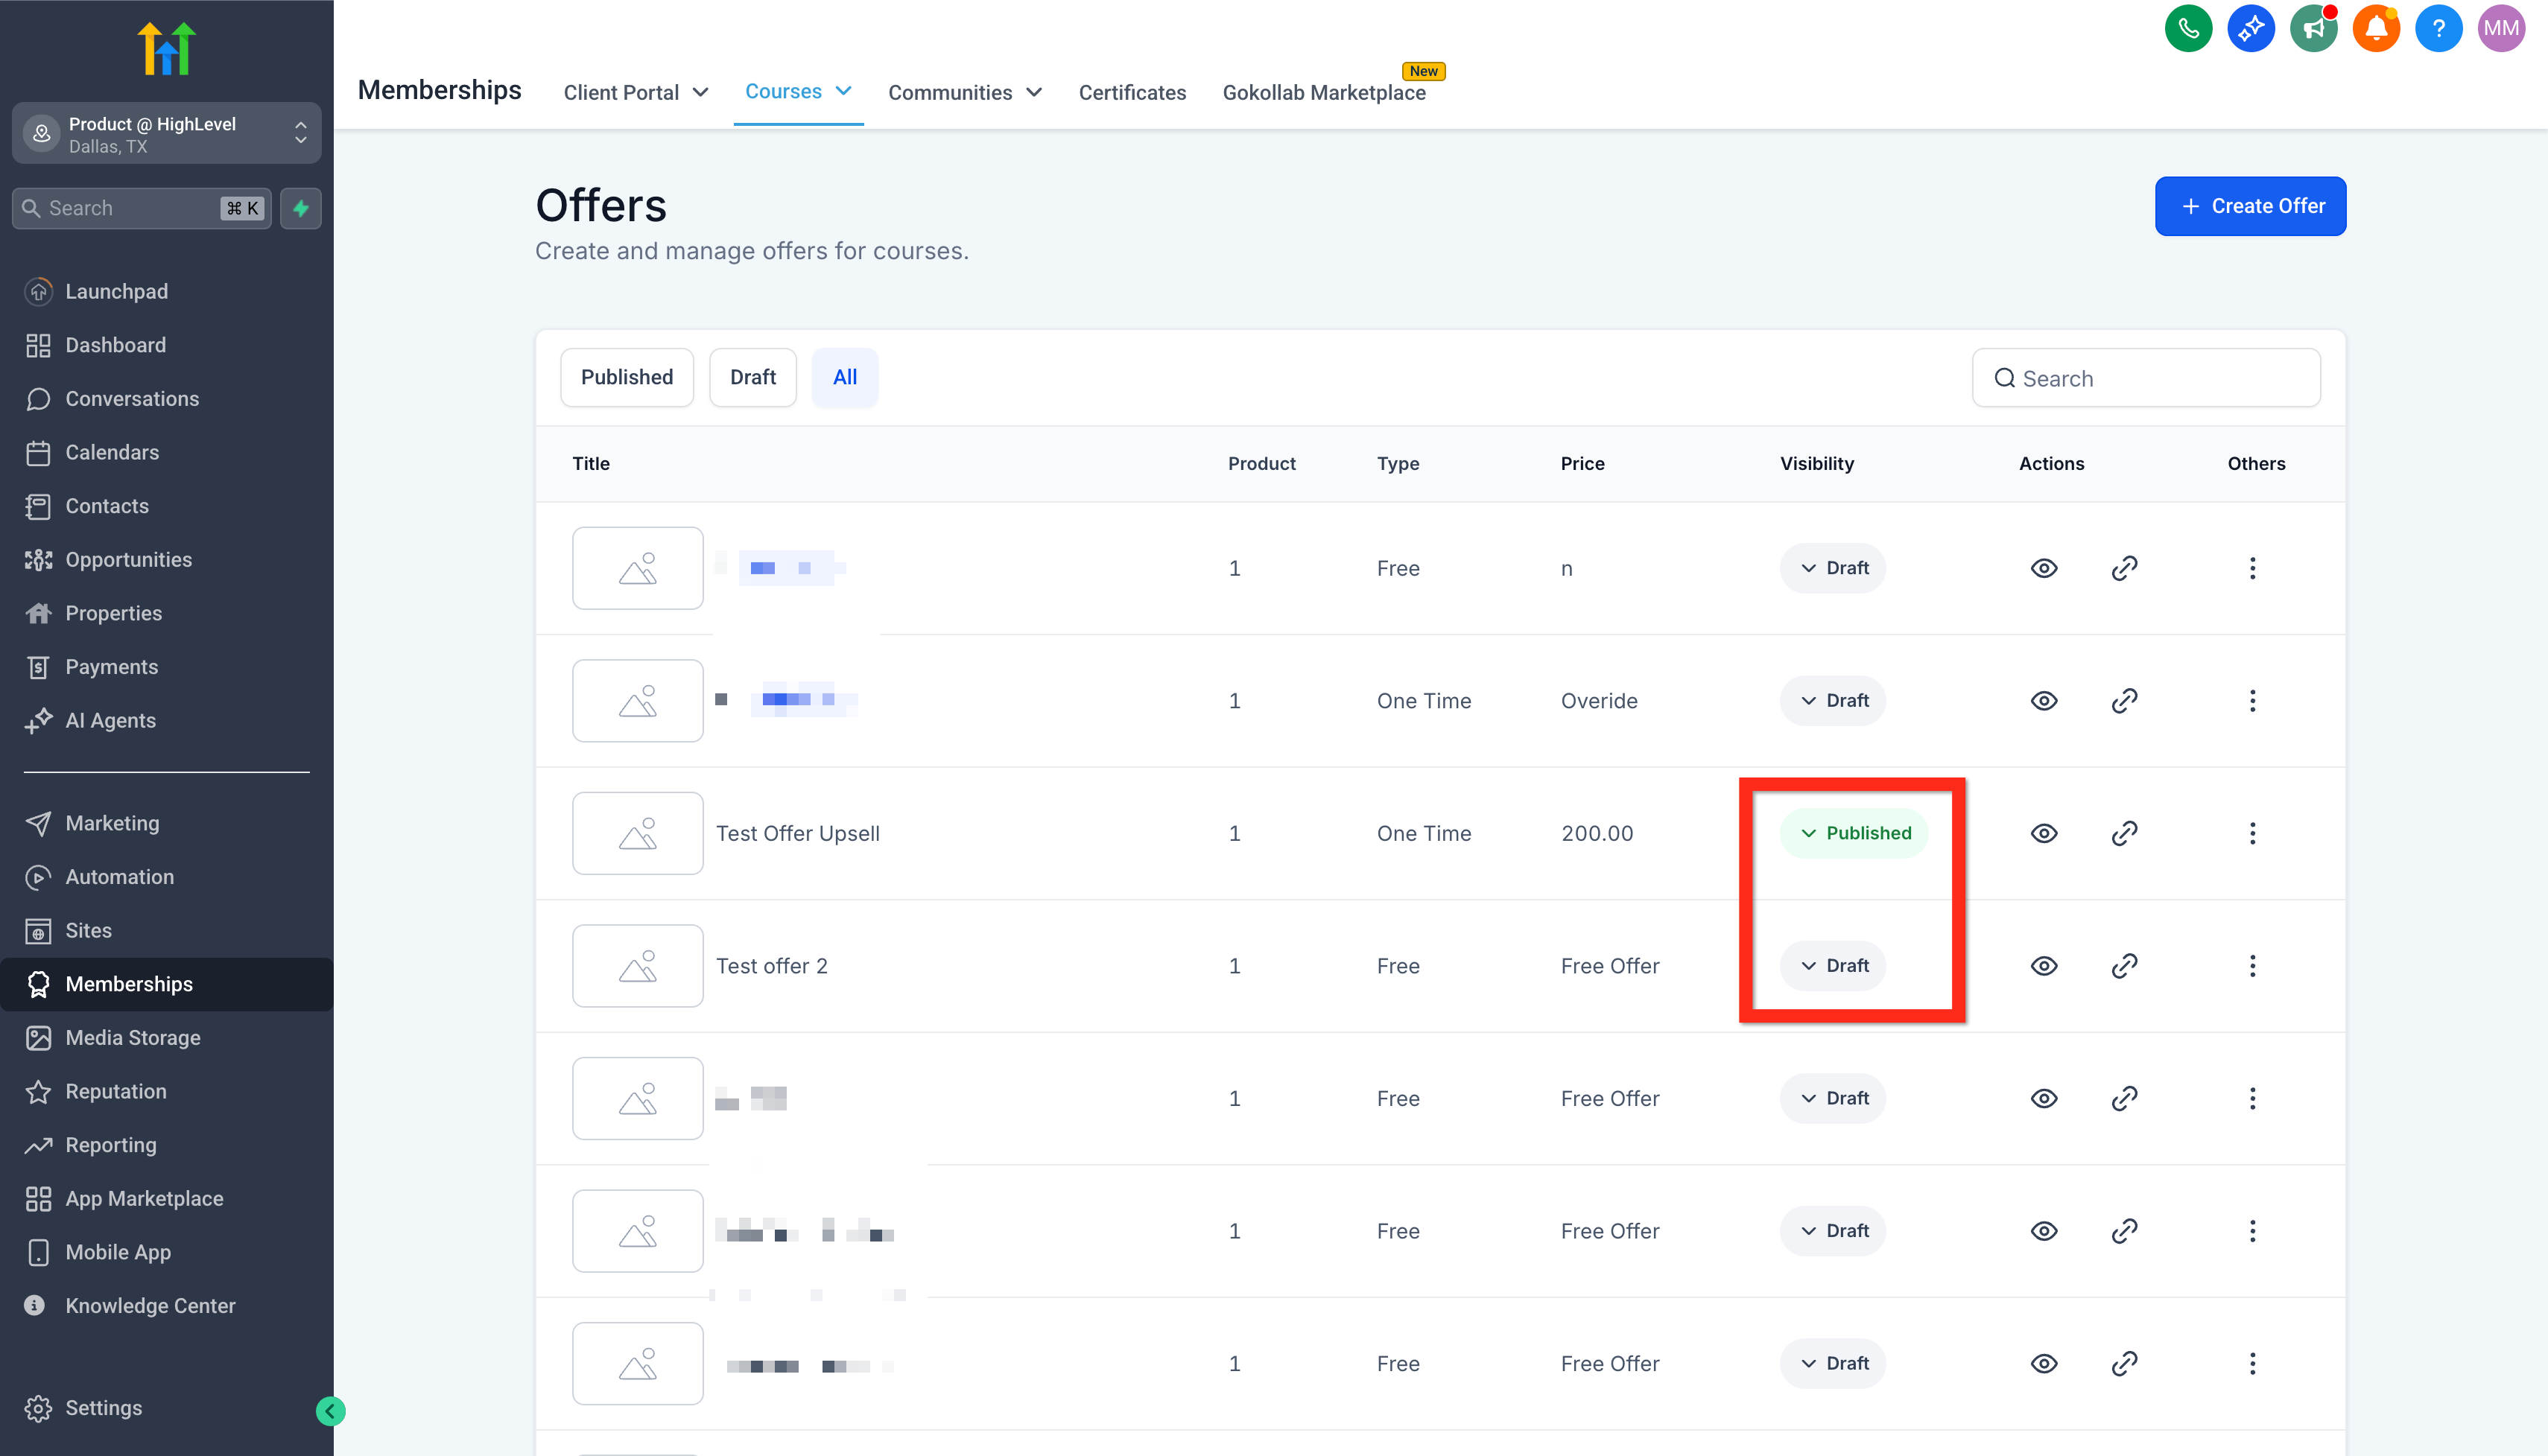Click the lightning bolt quick actions icon

(301, 208)
